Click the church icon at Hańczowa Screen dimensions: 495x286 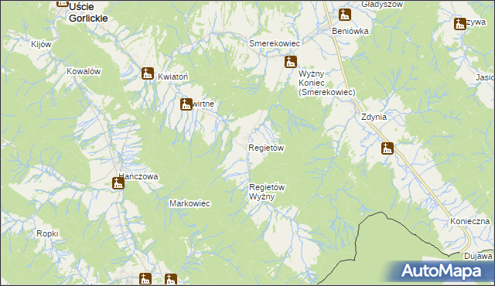(x=118, y=183)
